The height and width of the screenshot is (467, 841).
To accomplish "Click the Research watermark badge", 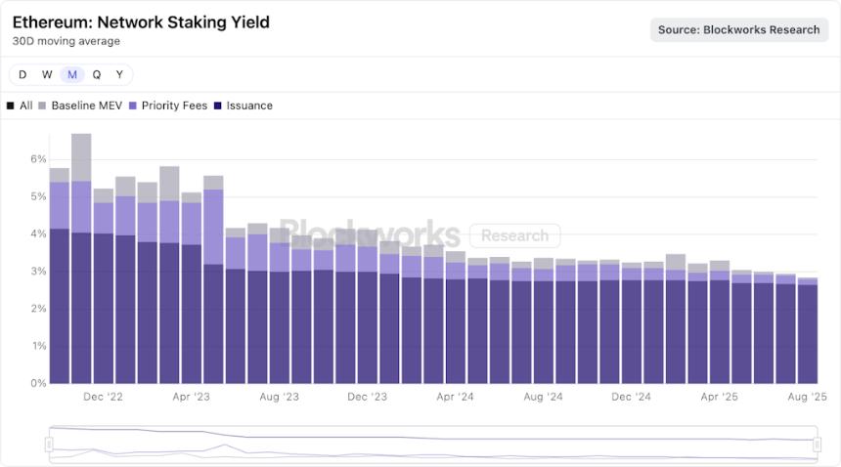I will [x=514, y=235].
